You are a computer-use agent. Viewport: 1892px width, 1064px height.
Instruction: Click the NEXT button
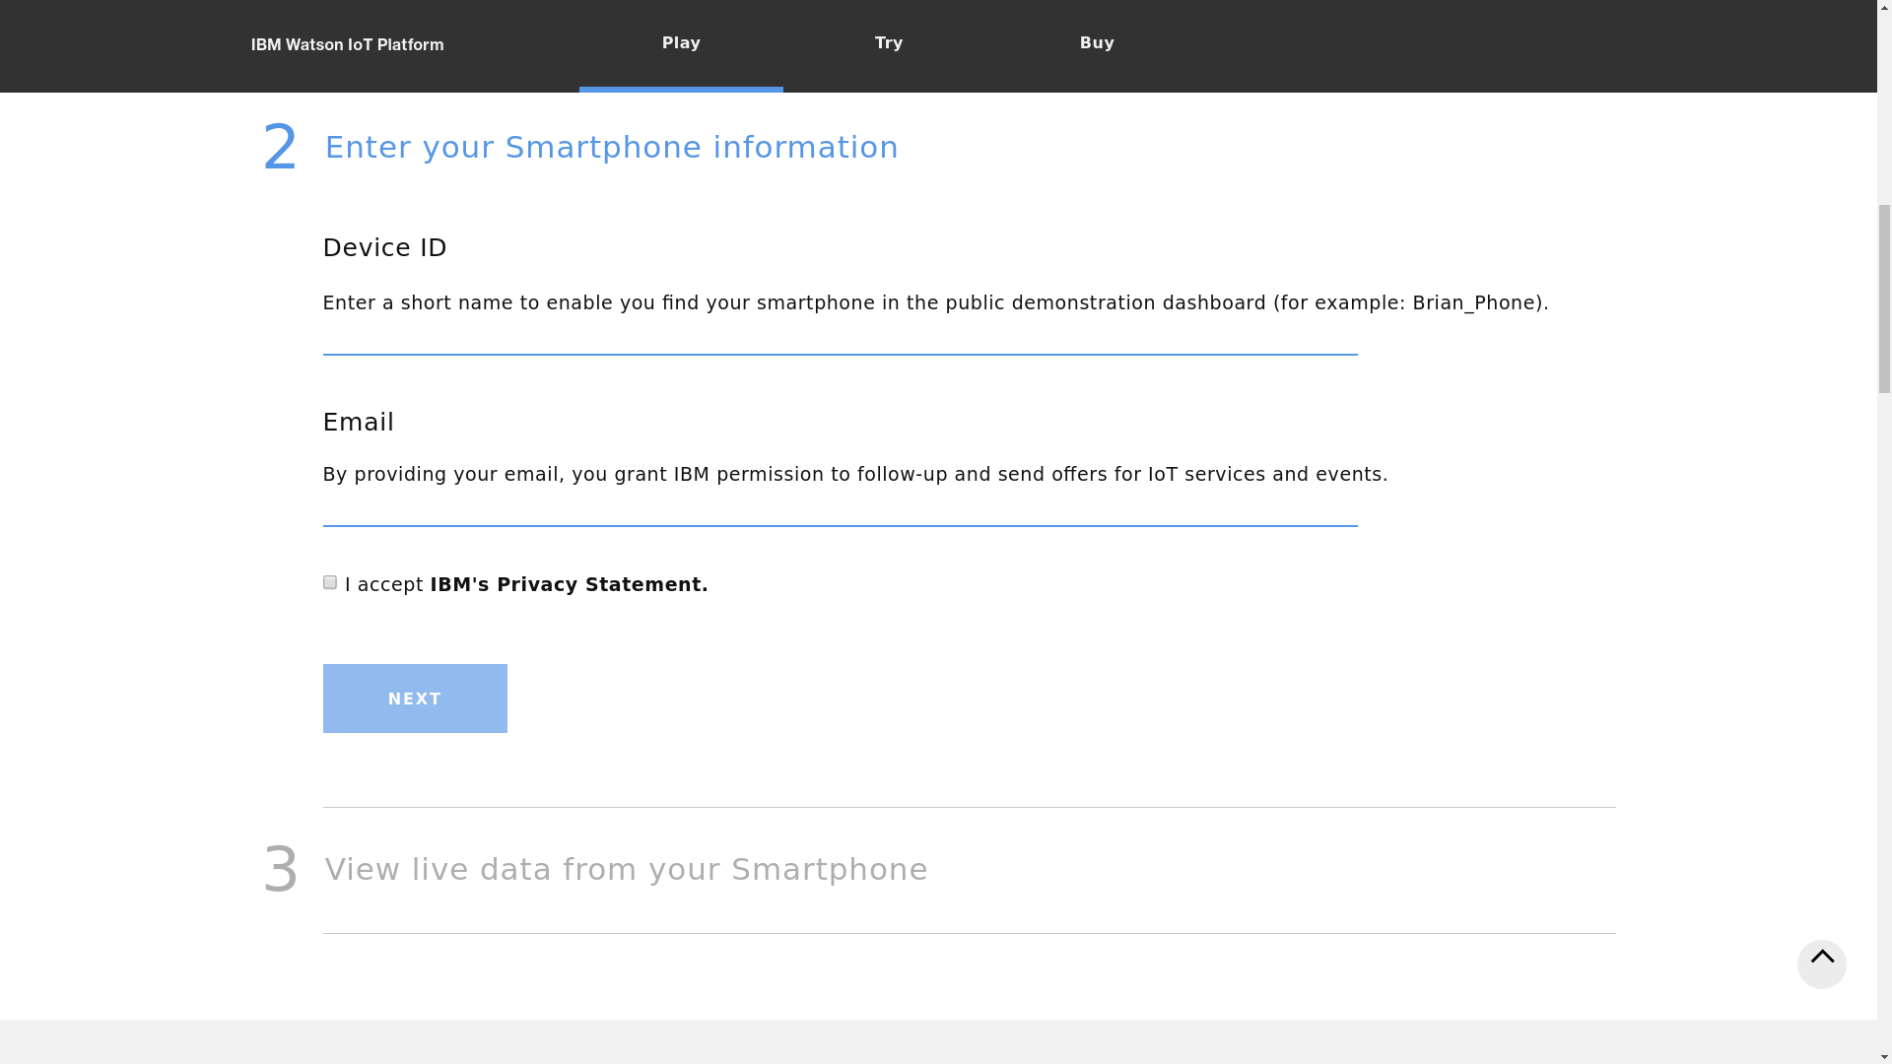pos(415,698)
